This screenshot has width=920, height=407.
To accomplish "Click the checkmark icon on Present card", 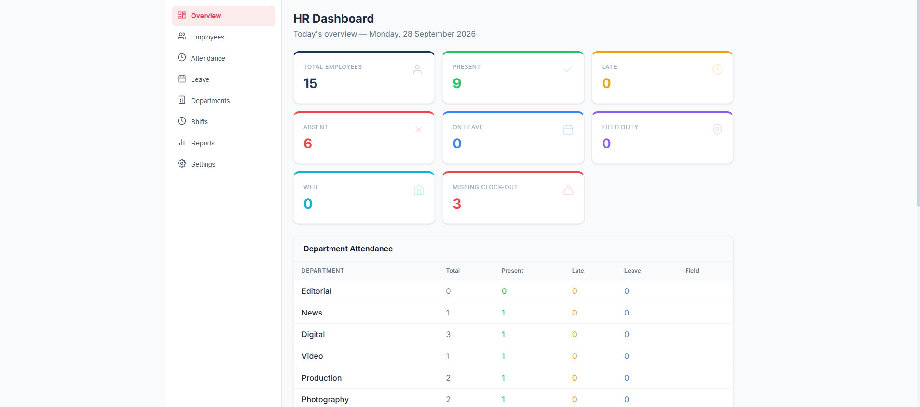I will (568, 69).
